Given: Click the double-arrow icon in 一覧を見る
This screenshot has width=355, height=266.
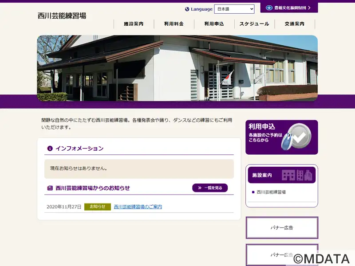Looking at the screenshot, I should pyautogui.click(x=200, y=188).
